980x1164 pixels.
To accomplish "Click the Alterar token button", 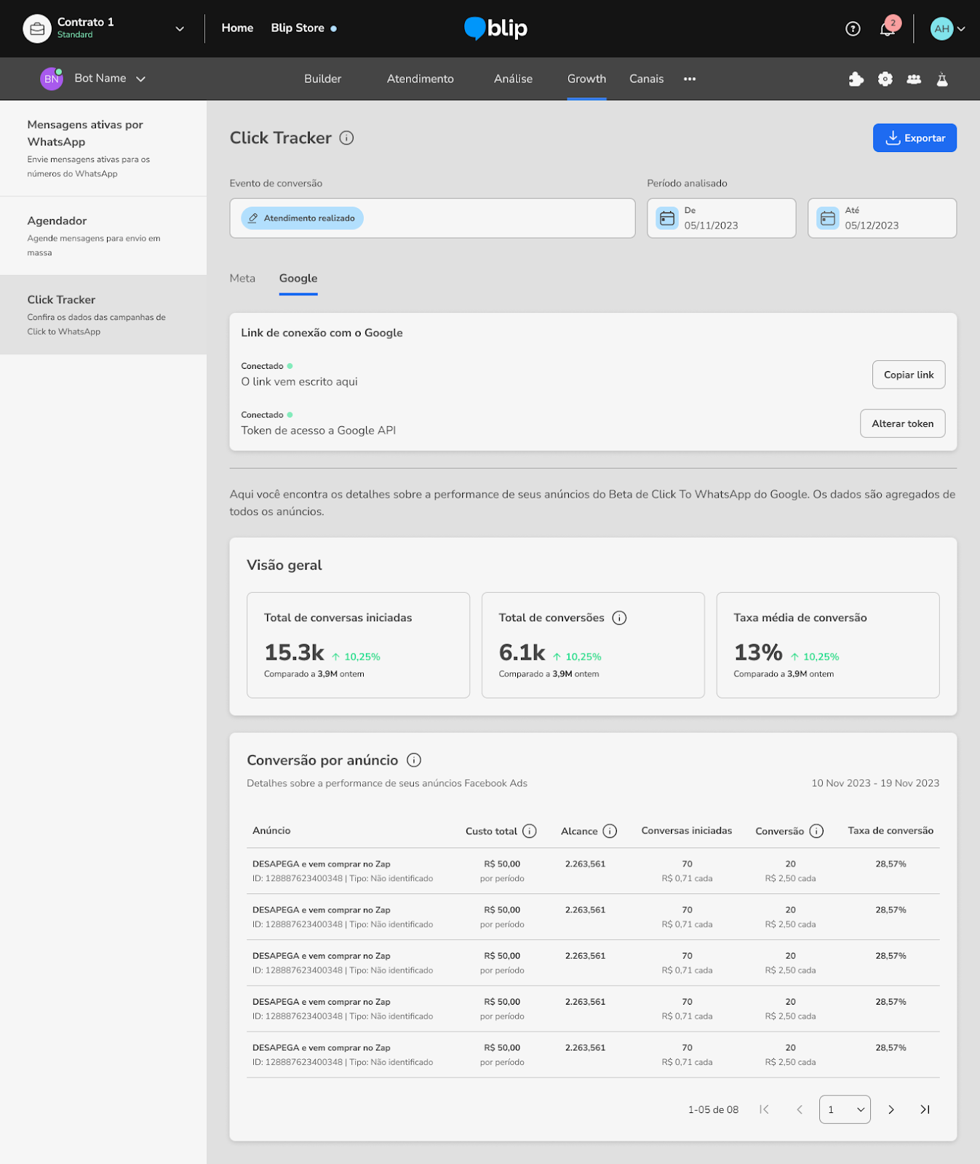I will click(x=902, y=423).
